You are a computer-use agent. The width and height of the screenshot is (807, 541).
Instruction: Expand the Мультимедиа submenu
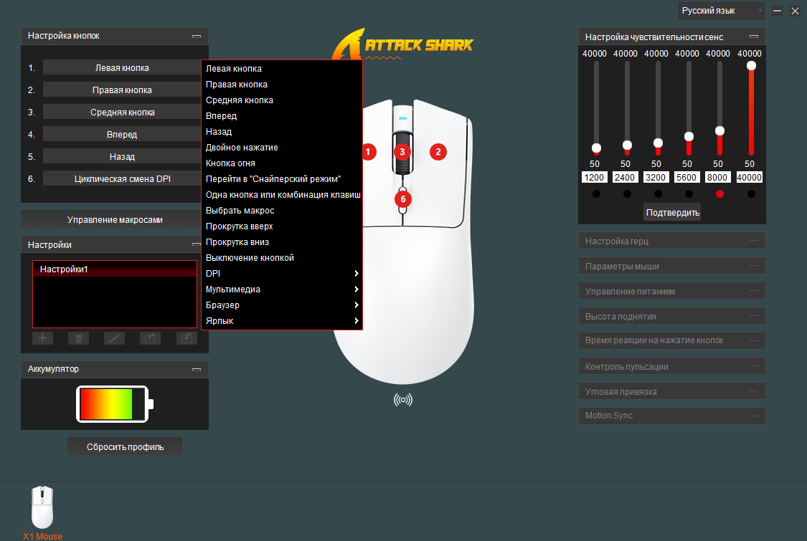point(282,289)
